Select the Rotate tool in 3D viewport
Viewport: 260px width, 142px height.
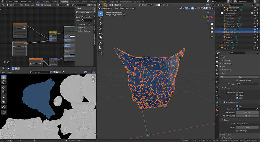[100, 28]
